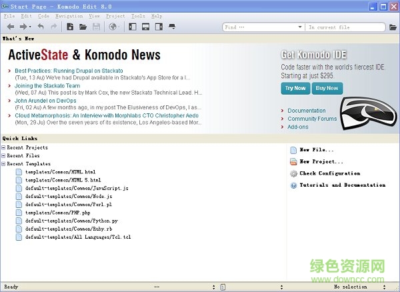Open the browser preview globe icon
The width and height of the screenshot is (400, 292).
click(113, 27)
